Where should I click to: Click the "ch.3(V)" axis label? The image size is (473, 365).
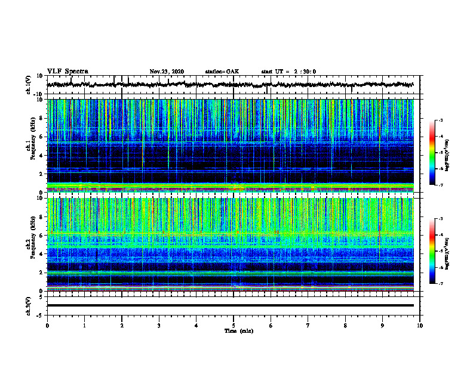[x=29, y=306]
